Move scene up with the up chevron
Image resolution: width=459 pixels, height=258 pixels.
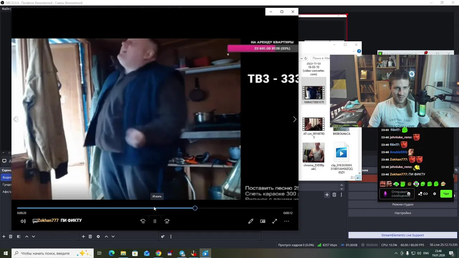tap(27, 236)
